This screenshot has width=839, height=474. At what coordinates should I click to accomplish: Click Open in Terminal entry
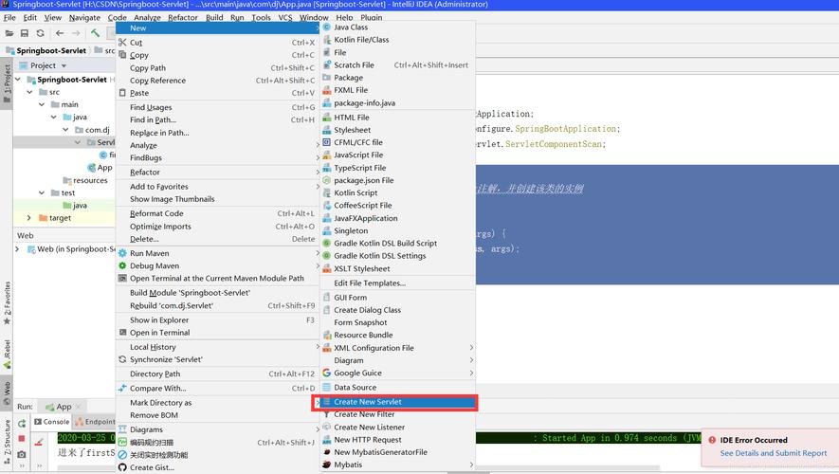[217, 333]
